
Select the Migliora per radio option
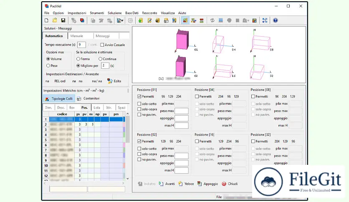(78, 66)
